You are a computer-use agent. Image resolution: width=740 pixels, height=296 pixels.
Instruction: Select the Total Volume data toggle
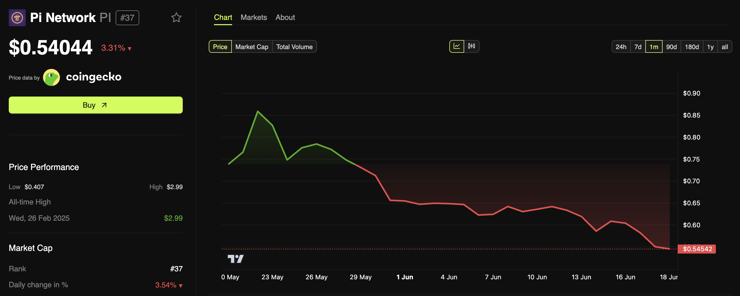(294, 47)
